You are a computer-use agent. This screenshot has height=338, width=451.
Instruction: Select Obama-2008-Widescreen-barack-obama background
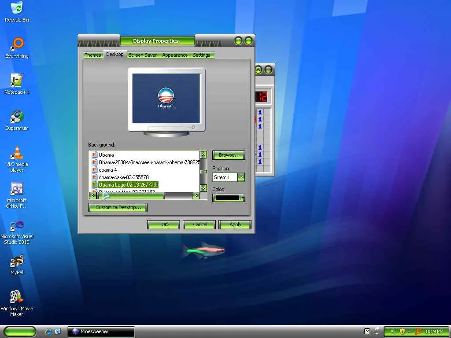coord(149,162)
